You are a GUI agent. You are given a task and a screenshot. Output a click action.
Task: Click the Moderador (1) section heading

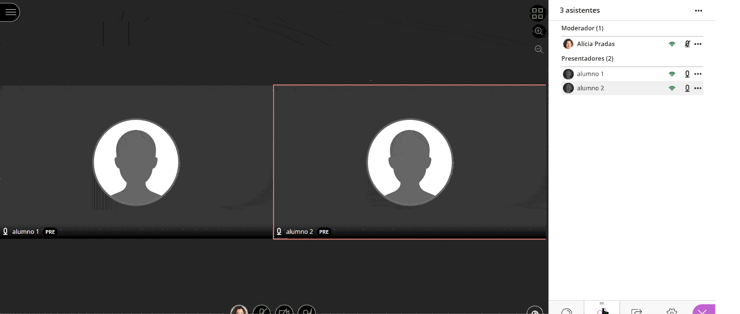point(582,28)
